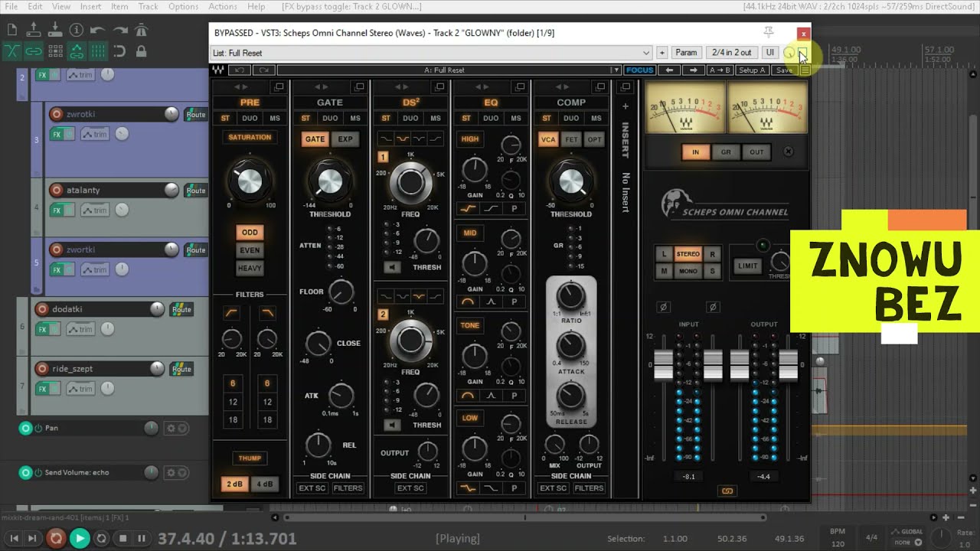Click the COMP THRESHOLD knob
980x551 pixels.
click(x=571, y=181)
